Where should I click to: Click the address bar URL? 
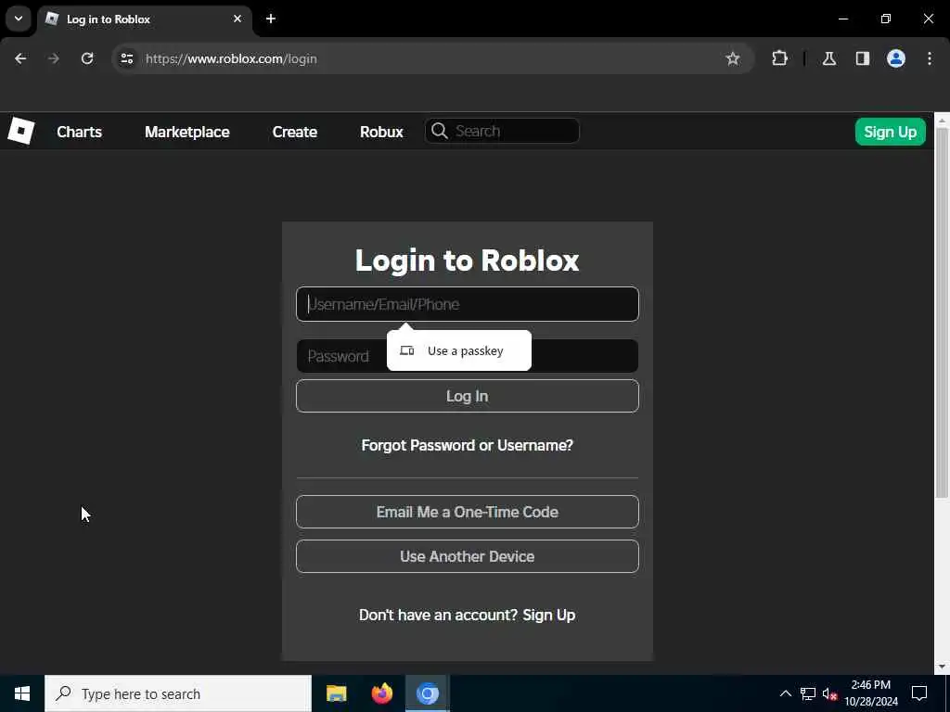[231, 58]
